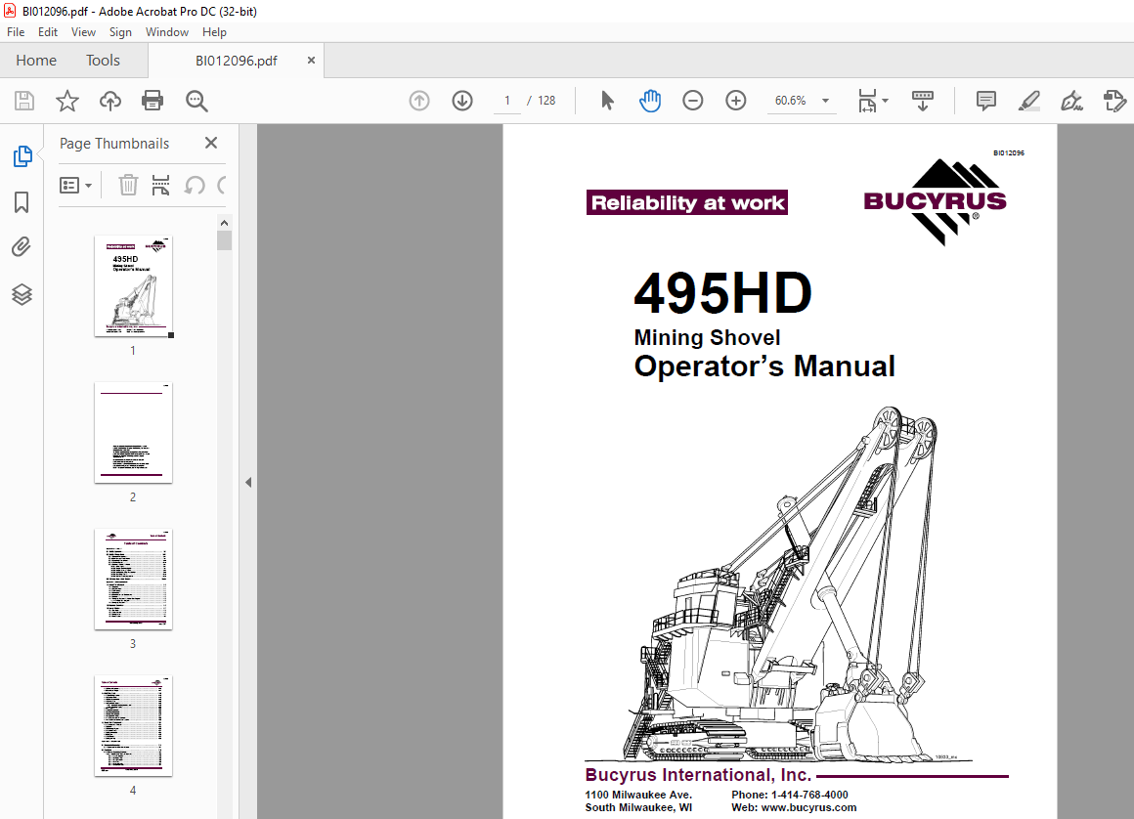This screenshot has height=819, width=1134.
Task: Click the www.bucyrus.com web address
Action: coord(808,807)
